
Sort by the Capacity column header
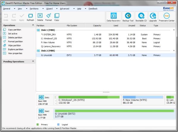(x=97, y=25)
